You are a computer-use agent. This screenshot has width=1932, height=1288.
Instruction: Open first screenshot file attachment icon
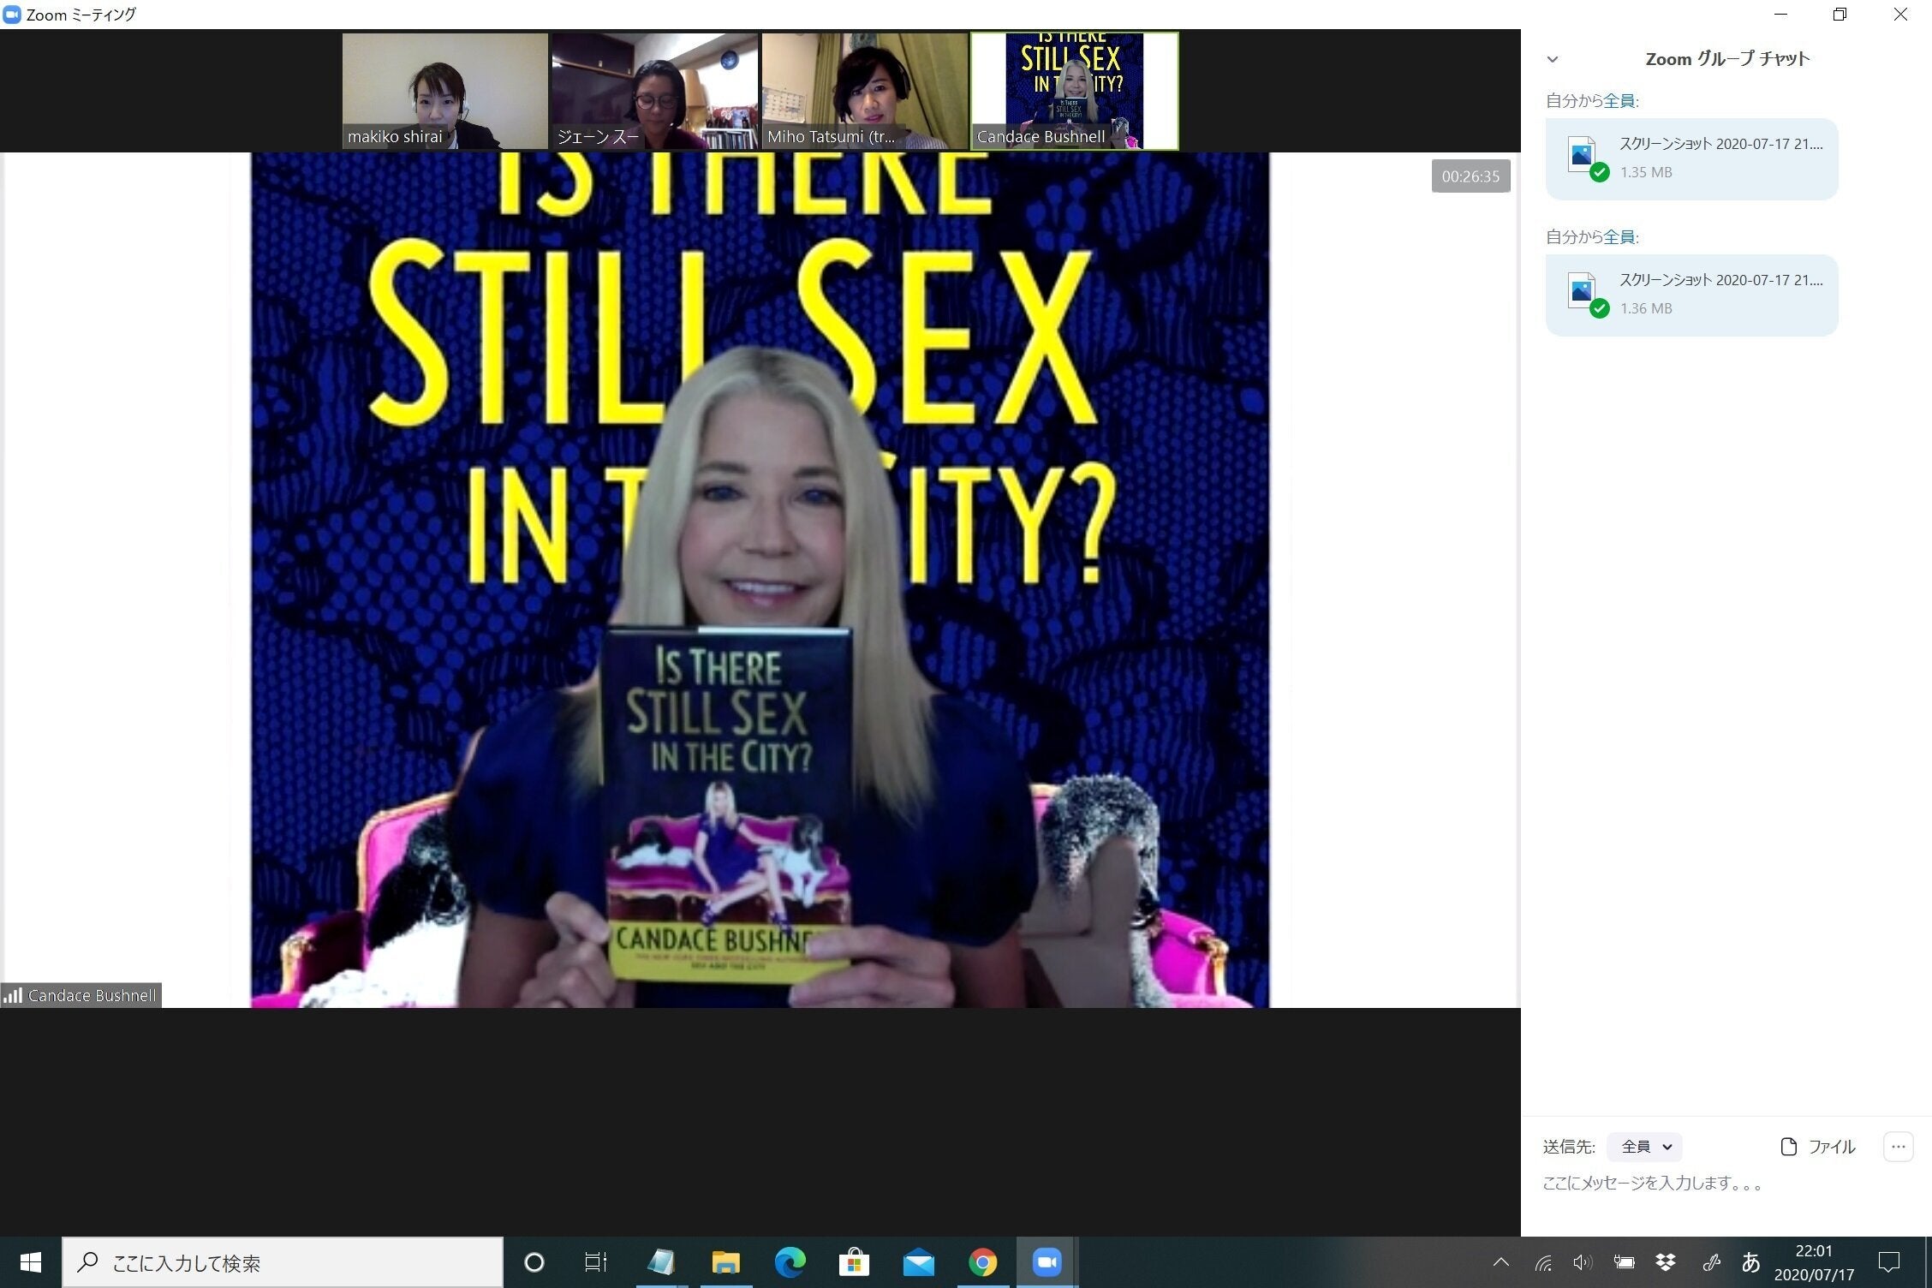[1582, 155]
